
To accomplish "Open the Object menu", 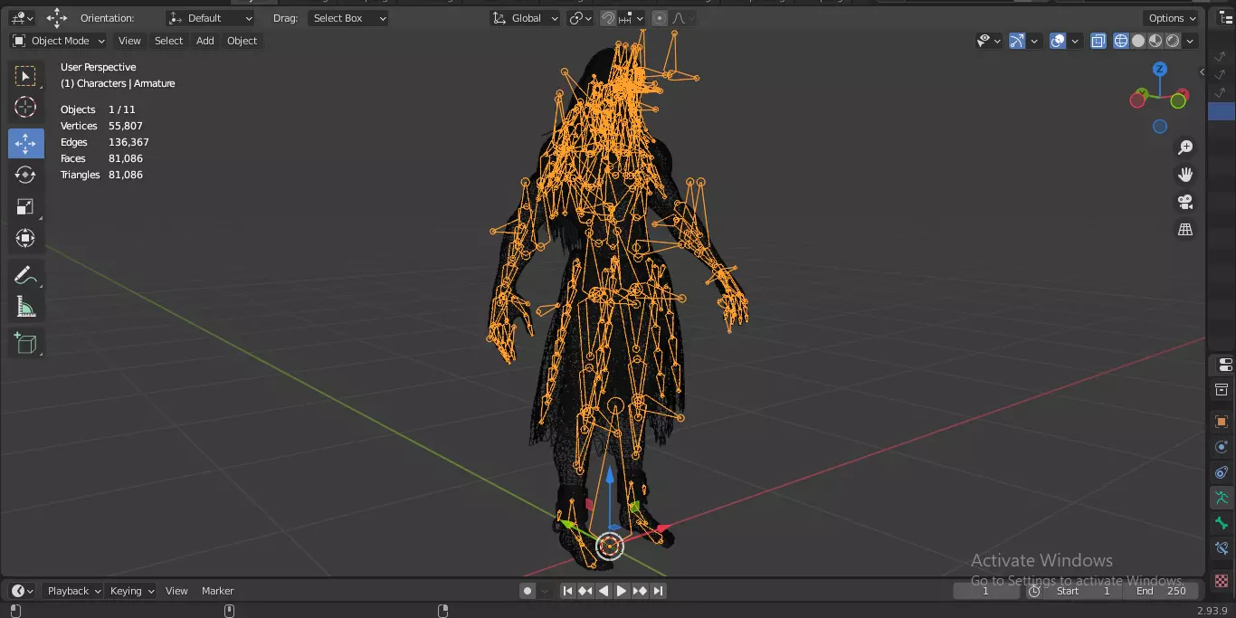I will click(x=242, y=41).
